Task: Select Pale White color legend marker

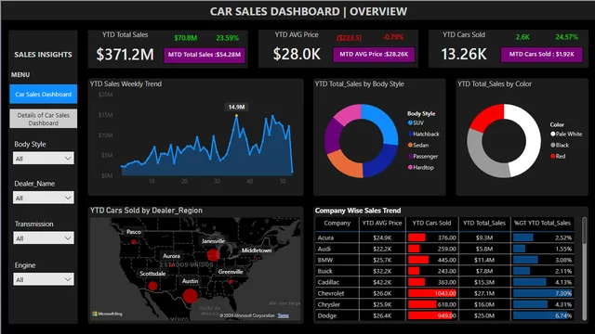Action: pyautogui.click(x=553, y=134)
